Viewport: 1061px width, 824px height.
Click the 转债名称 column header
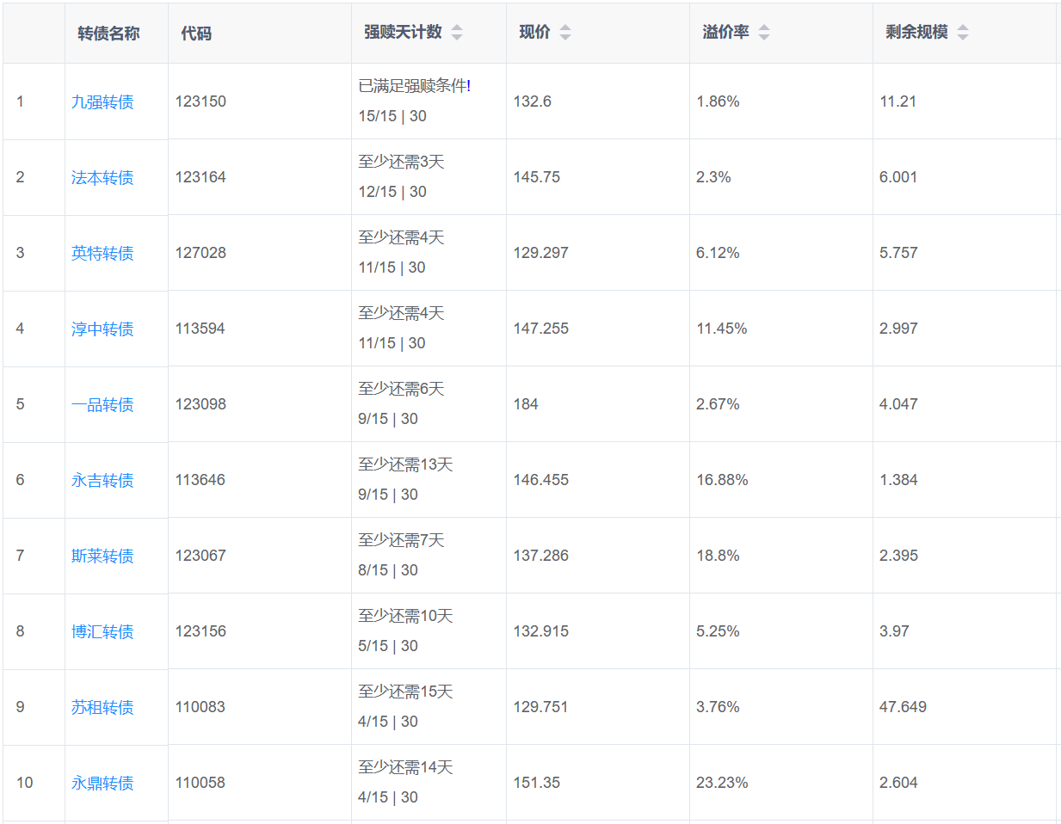pos(108,34)
